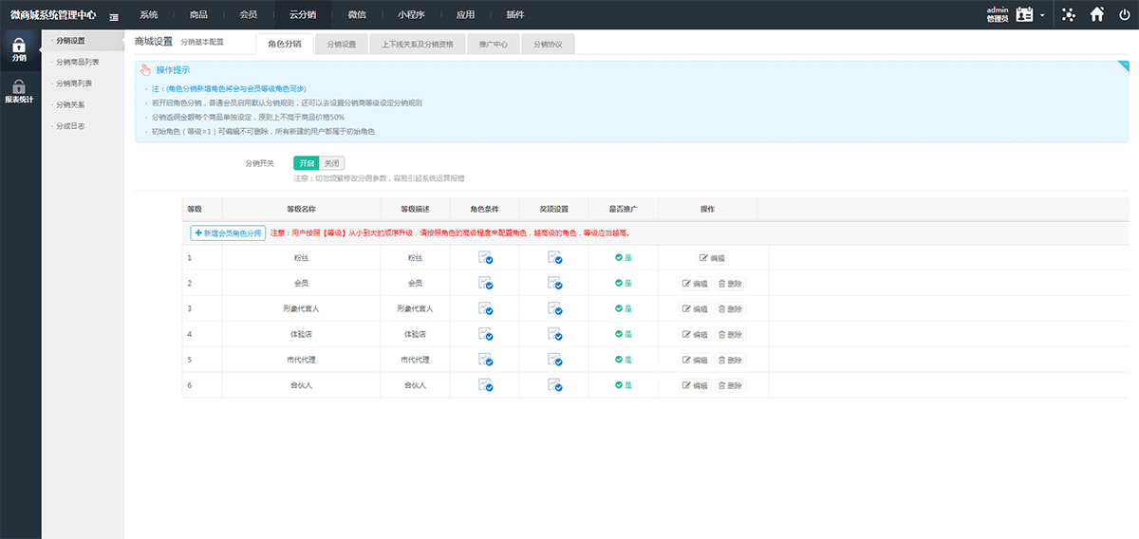Open the 系统 top menu
The height and width of the screenshot is (539, 1139).
(149, 14)
